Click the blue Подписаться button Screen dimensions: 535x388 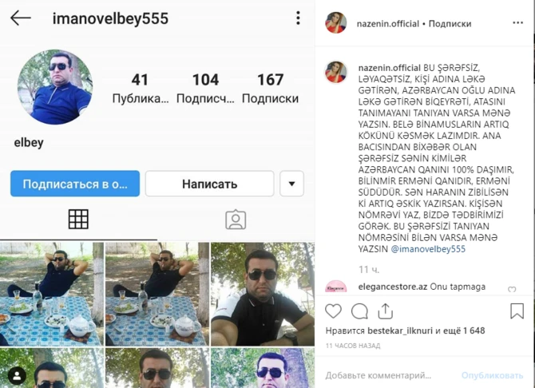tap(75, 184)
